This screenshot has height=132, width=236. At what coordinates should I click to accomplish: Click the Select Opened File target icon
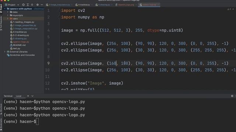pos(23,5)
